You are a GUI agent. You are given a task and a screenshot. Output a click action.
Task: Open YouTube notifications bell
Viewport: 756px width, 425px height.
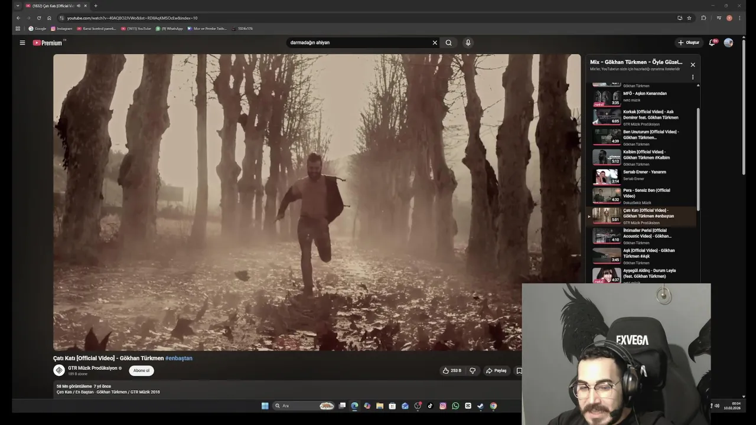point(712,42)
